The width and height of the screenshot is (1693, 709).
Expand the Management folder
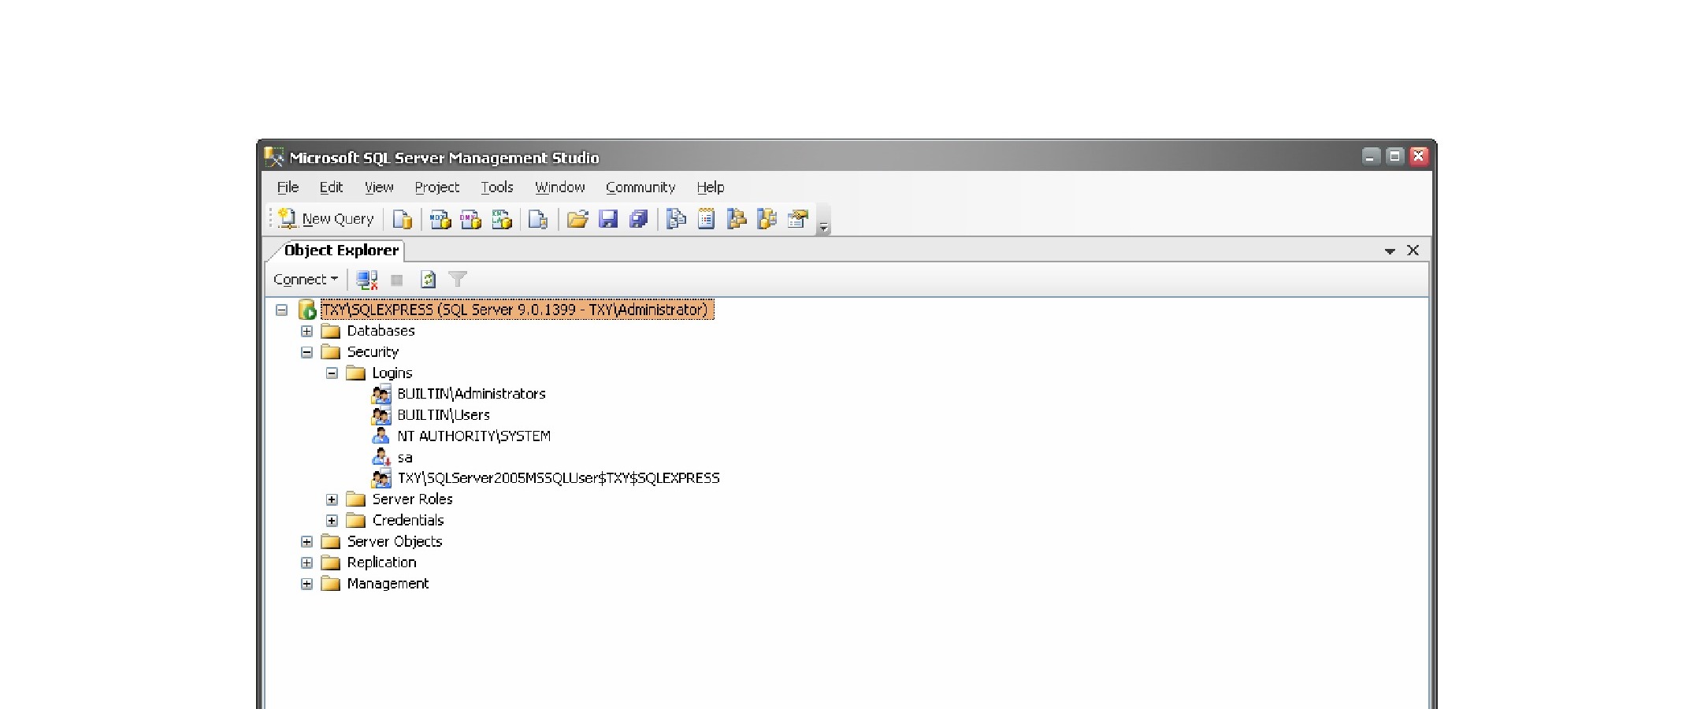tap(306, 584)
